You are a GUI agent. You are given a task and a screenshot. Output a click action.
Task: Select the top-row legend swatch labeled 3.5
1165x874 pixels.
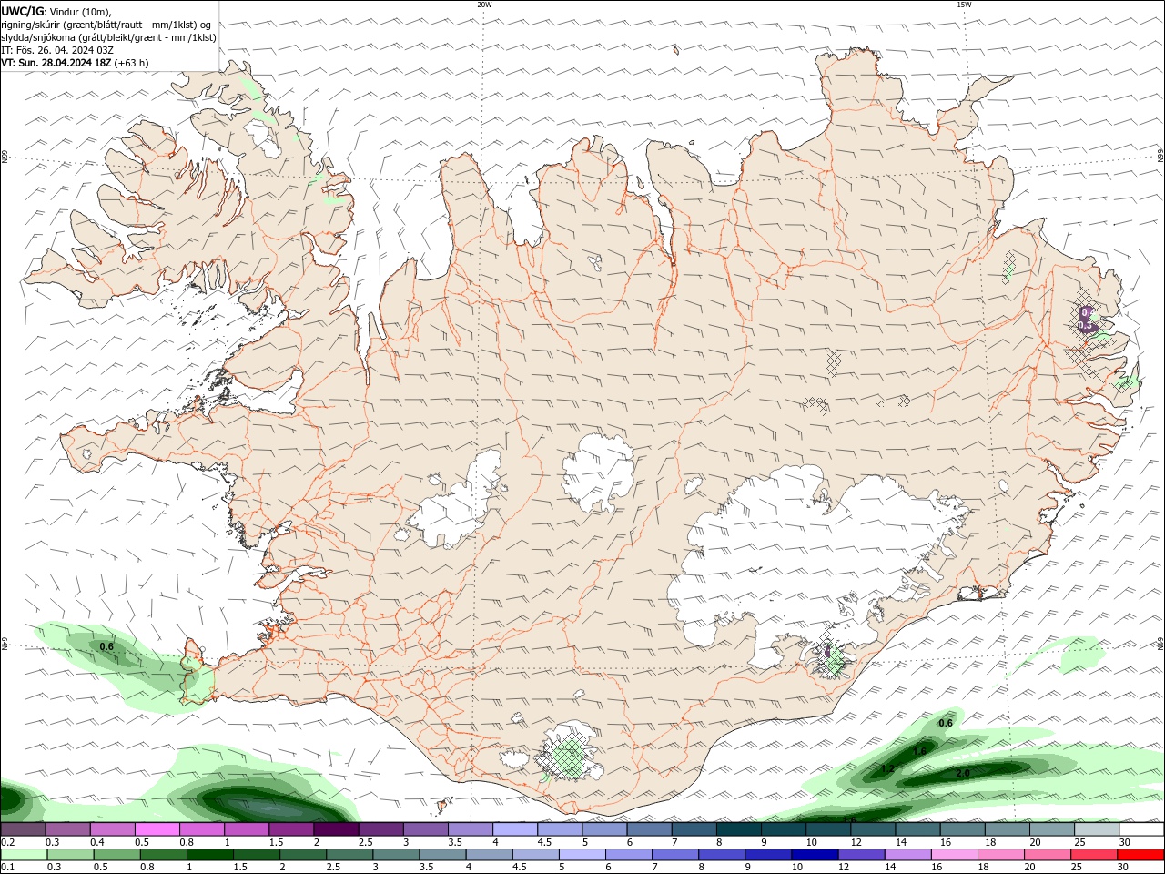coord(470,829)
